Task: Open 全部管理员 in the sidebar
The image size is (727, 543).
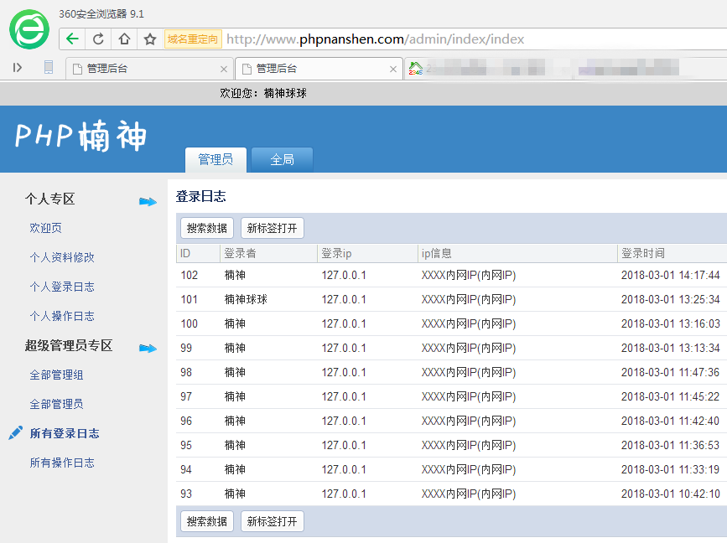Action: click(56, 404)
